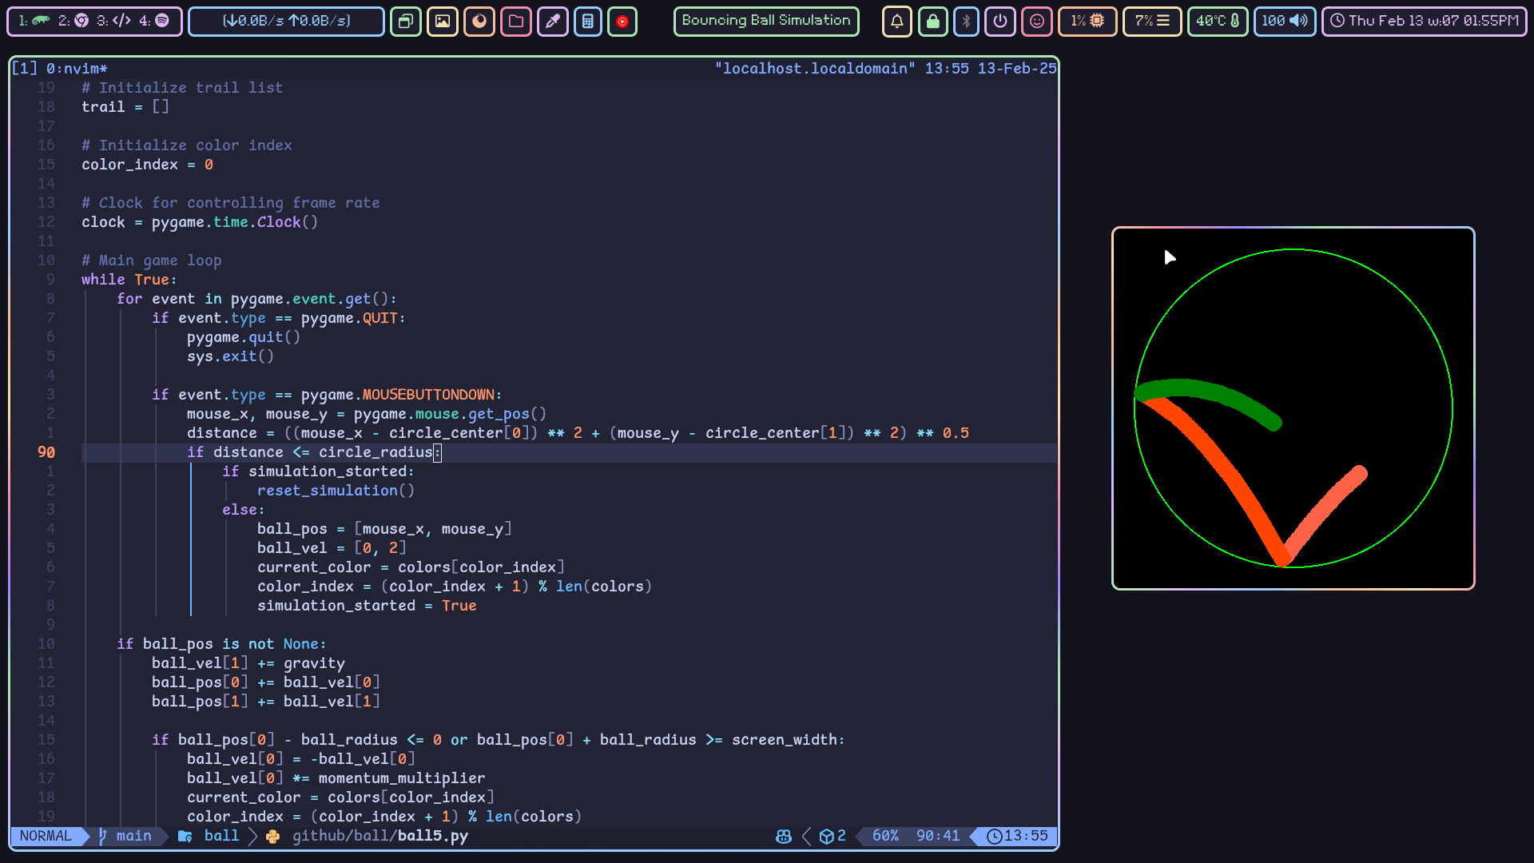1534x863 pixels.
Task: Click the network speed indicator module
Action: [286, 21]
